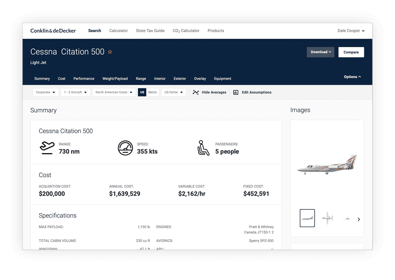Open State Tax Guide in navigation
Screen dimensions: 395x280
pos(150,31)
